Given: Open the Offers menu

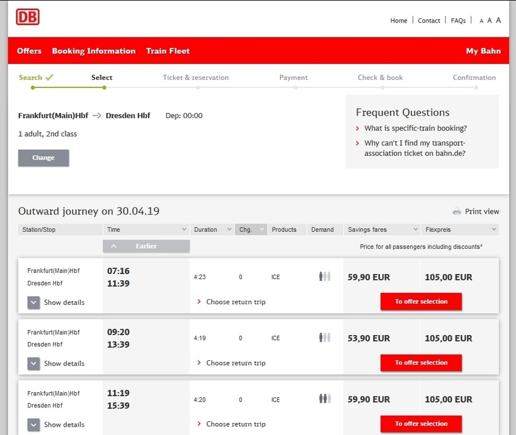Looking at the screenshot, I should click(x=29, y=51).
